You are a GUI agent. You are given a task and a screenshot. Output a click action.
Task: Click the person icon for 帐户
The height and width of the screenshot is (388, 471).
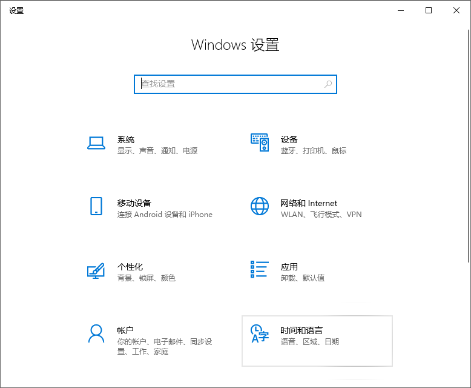pyautogui.click(x=96, y=333)
